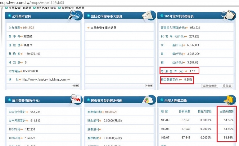Click the equity value 3,587,561
The image size is (239, 146).
point(193,62)
